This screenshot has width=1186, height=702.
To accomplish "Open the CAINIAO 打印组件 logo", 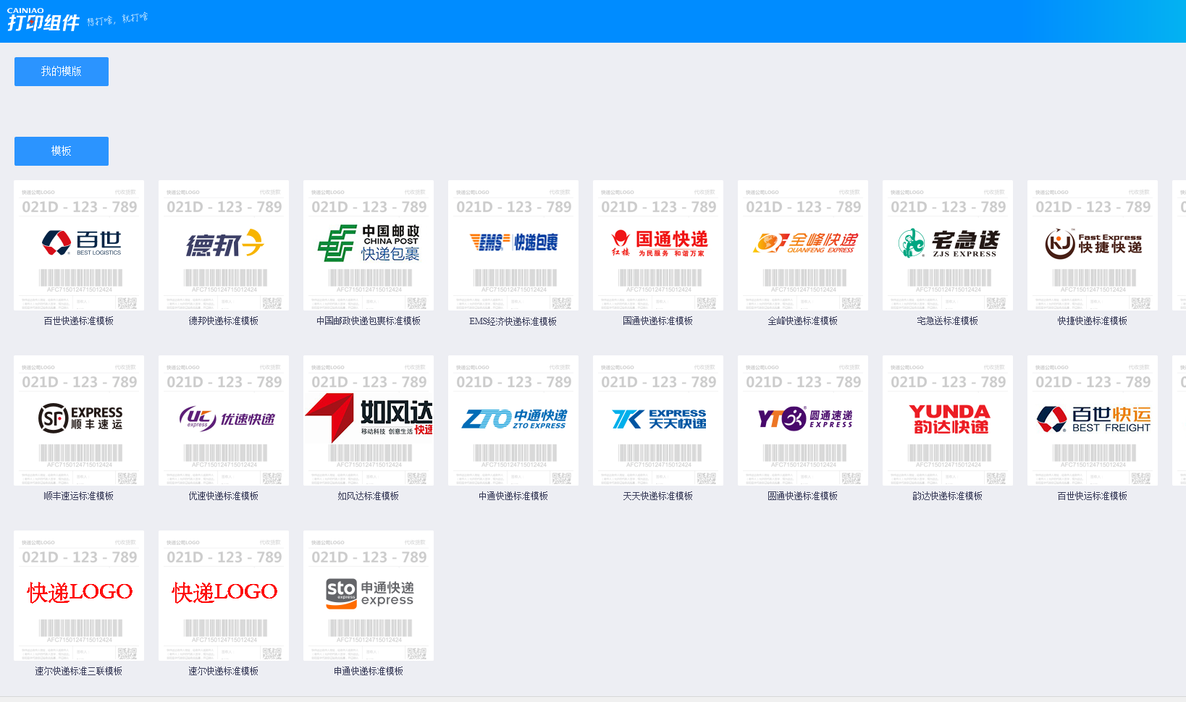I will pyautogui.click(x=43, y=20).
